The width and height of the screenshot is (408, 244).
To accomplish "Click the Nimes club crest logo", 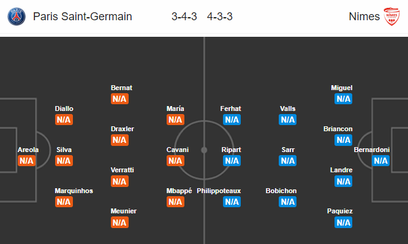I will 391,17.
